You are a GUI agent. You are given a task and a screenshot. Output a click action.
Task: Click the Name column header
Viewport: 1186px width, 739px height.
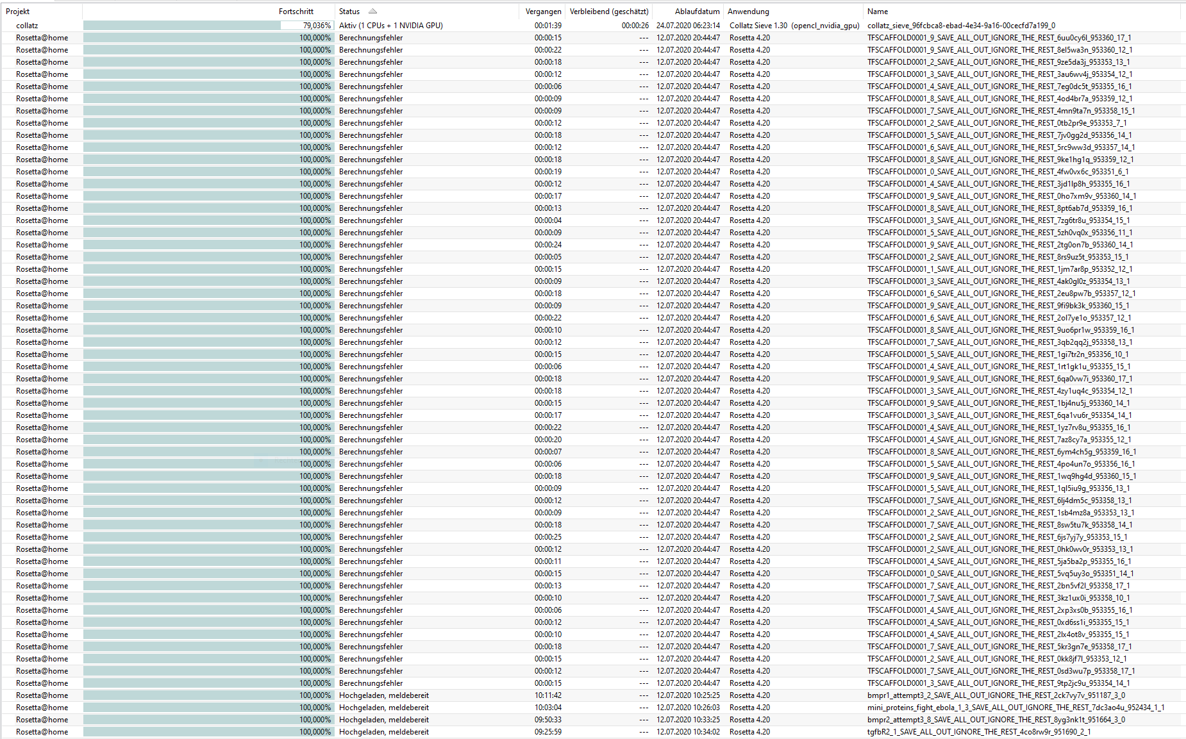click(x=878, y=12)
